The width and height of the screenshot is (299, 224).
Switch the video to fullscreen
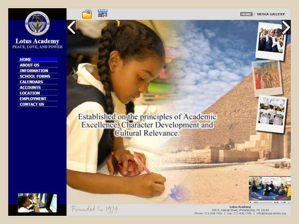[x=289, y=202]
